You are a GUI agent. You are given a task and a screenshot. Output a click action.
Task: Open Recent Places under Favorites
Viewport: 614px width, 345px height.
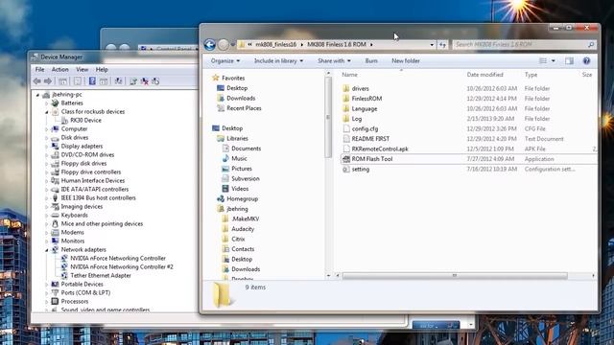coord(244,108)
